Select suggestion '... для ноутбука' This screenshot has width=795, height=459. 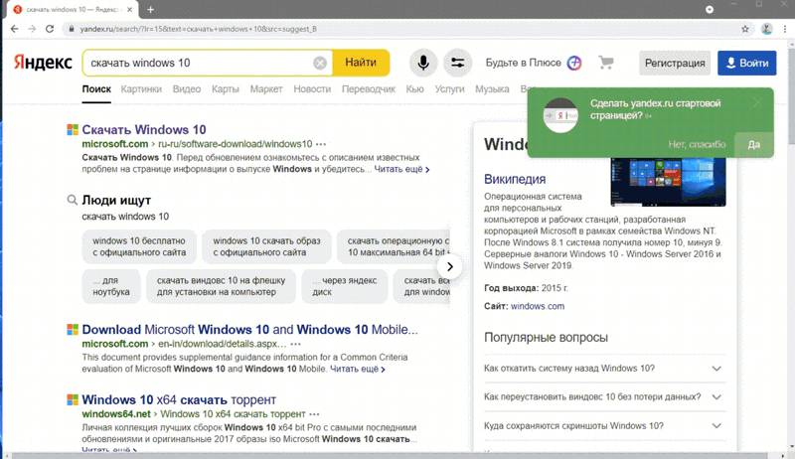click(x=111, y=286)
